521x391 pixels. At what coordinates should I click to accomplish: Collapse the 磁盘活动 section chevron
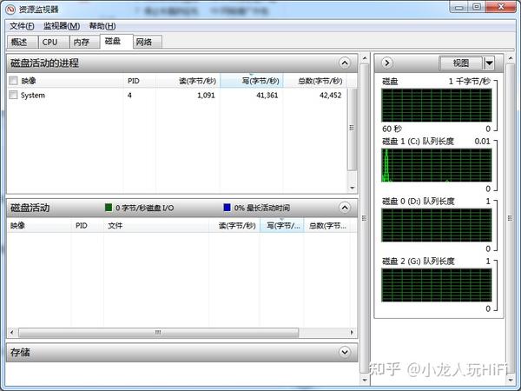pos(345,208)
